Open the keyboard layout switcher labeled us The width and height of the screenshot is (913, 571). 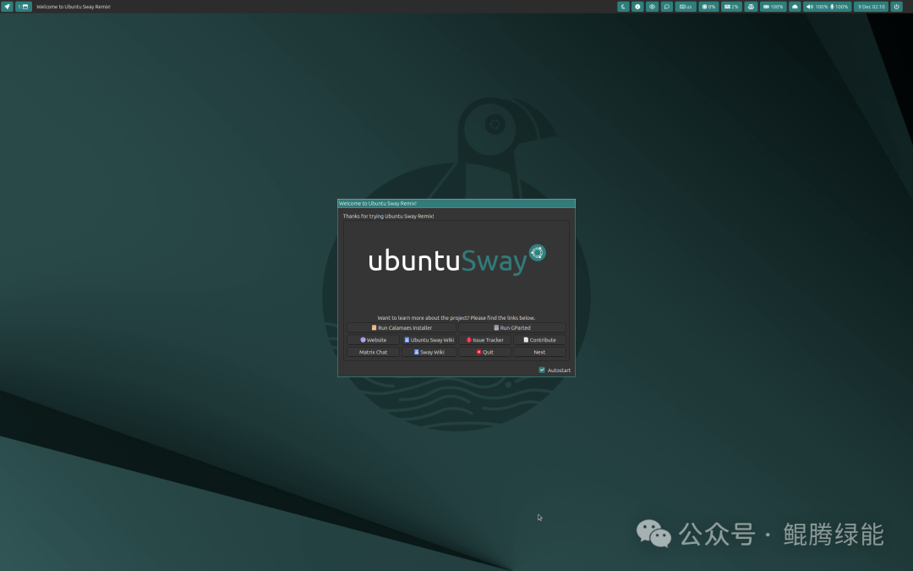685,6
